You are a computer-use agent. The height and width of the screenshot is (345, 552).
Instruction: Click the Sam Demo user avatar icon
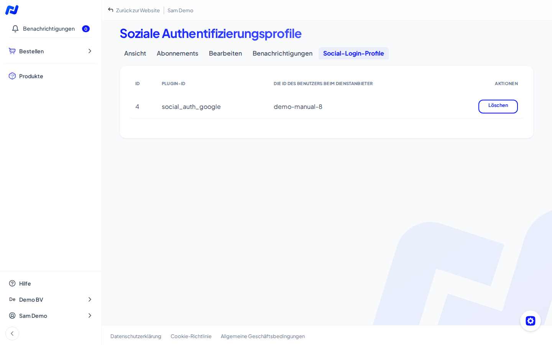(12, 315)
